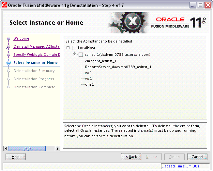The image size is (213, 171).
Task: Close the deinstallation window
Action: click(x=208, y=5)
